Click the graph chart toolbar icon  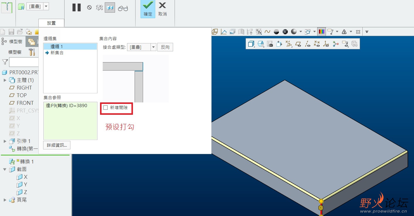tap(224, 32)
